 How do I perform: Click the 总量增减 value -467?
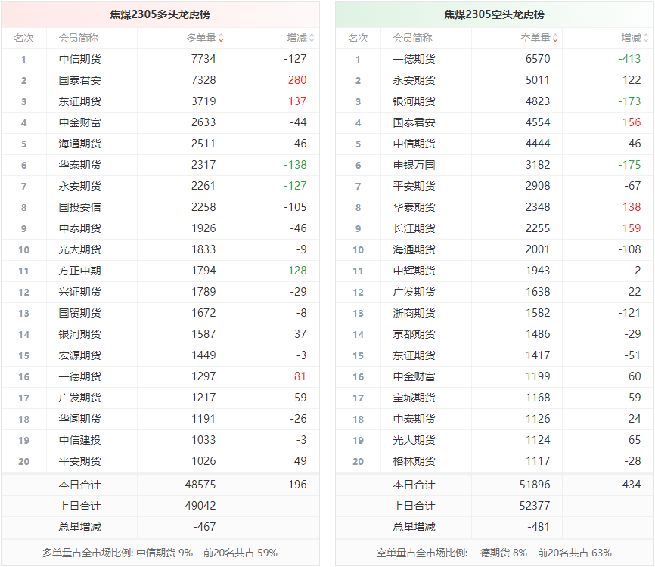pos(204,527)
